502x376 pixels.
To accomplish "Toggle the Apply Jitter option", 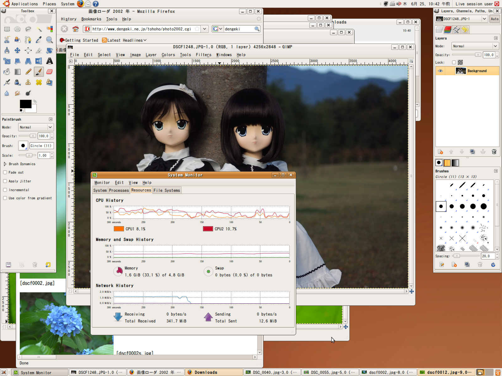I will [x=5, y=181].
